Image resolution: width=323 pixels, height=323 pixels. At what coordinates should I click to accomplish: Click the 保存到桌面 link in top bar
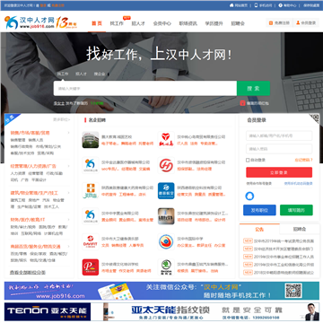coord(311,5)
